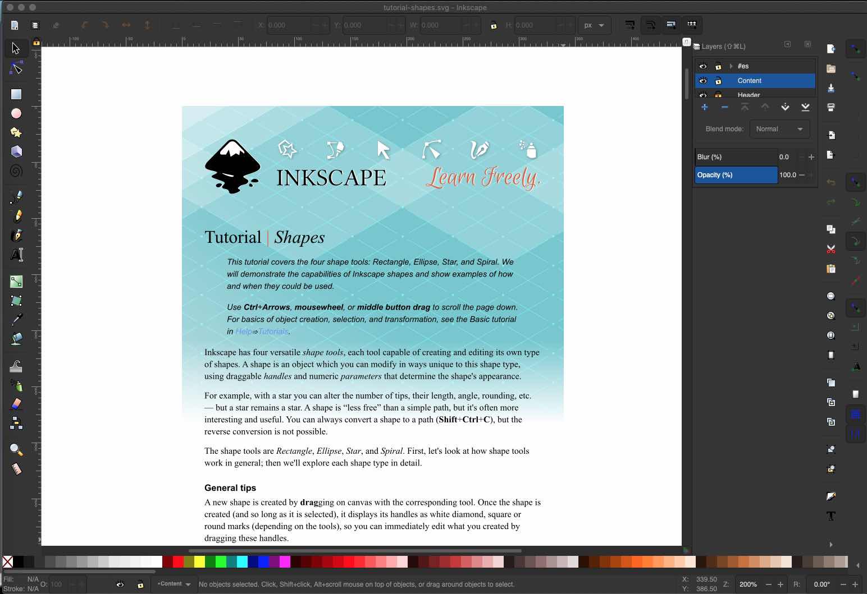
Task: Select the #es layer row
Action: click(755, 66)
